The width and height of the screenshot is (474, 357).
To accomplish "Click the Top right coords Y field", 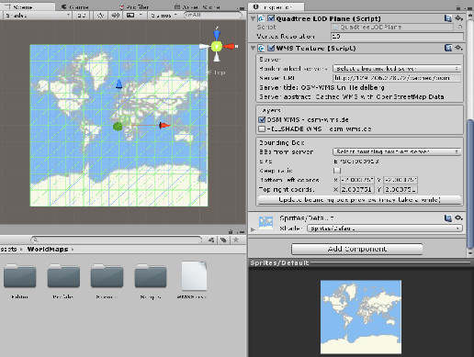I will click(401, 189).
